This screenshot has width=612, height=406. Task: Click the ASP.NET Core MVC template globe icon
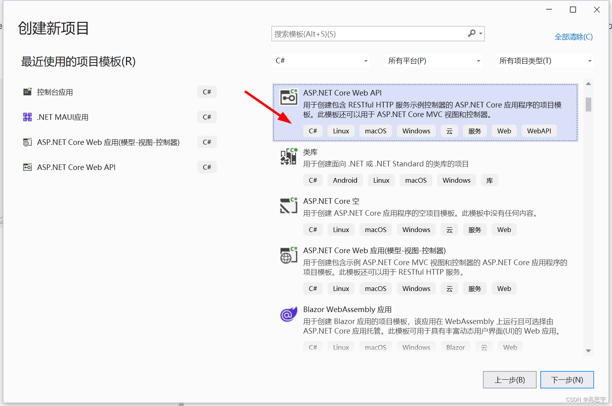[289, 255]
